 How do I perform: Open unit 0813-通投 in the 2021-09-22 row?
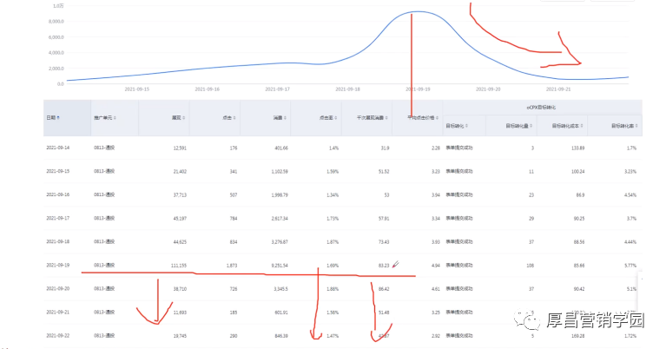point(104,335)
